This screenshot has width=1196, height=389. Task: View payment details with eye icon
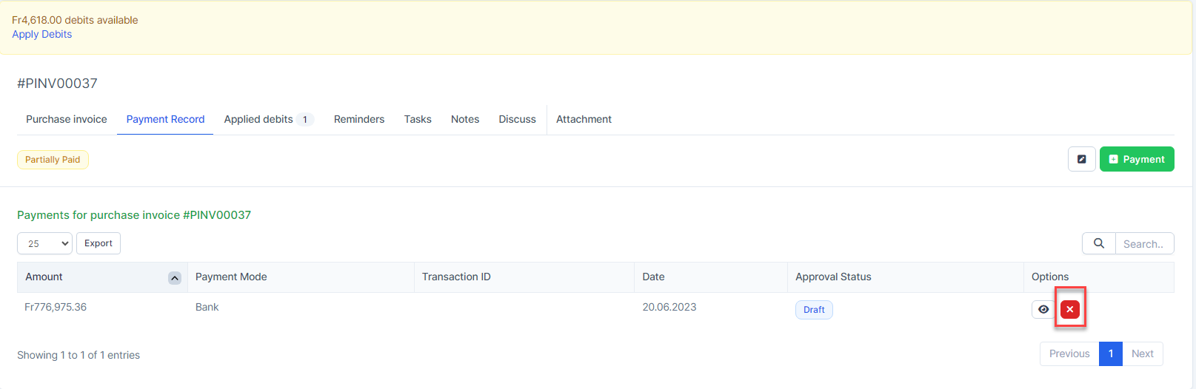tap(1043, 309)
